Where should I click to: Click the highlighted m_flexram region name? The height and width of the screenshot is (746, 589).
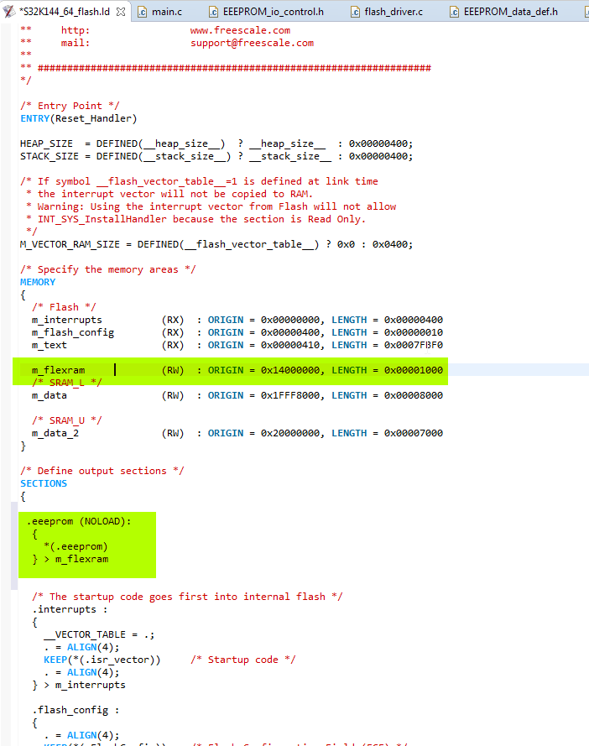(58, 370)
